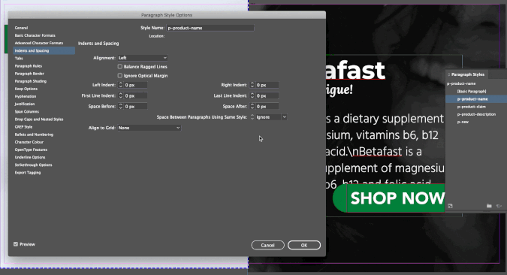Click the Last Line Indent field

tap(267, 95)
